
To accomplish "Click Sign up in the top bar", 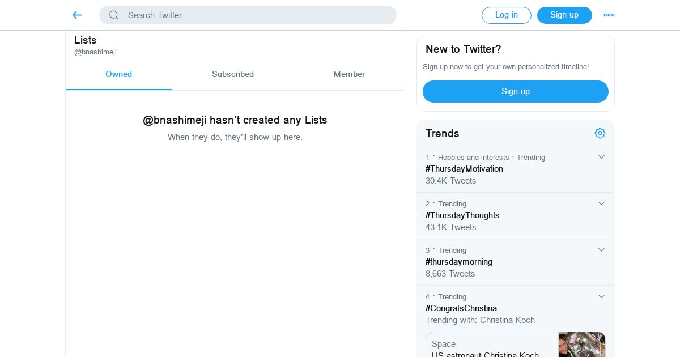I will tap(564, 15).
